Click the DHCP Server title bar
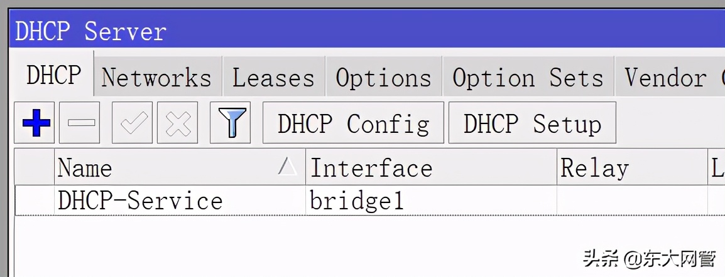The height and width of the screenshot is (277, 725). pos(364,31)
